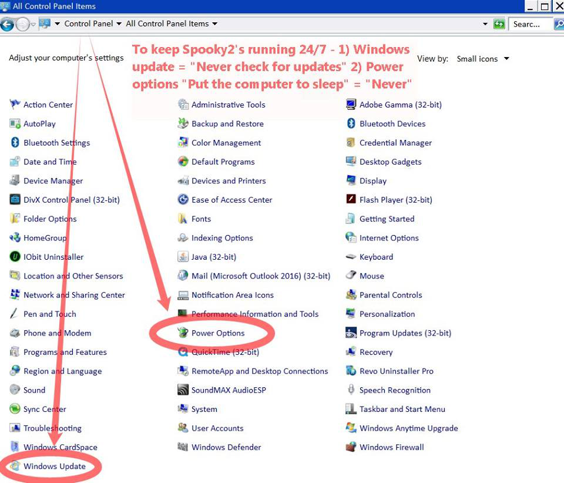The height and width of the screenshot is (483, 564).
Task: Open the Folder Options link
Action: pos(50,219)
